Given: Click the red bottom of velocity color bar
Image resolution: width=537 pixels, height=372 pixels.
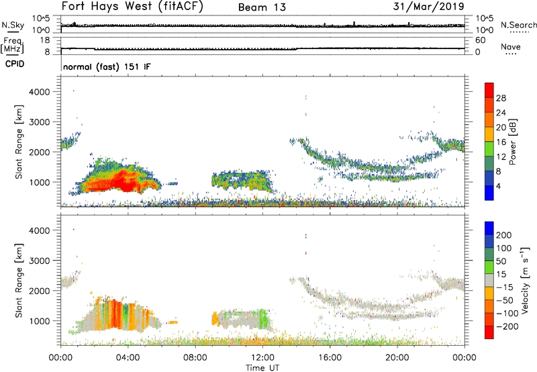Looking at the screenshot, I should click(x=489, y=332).
